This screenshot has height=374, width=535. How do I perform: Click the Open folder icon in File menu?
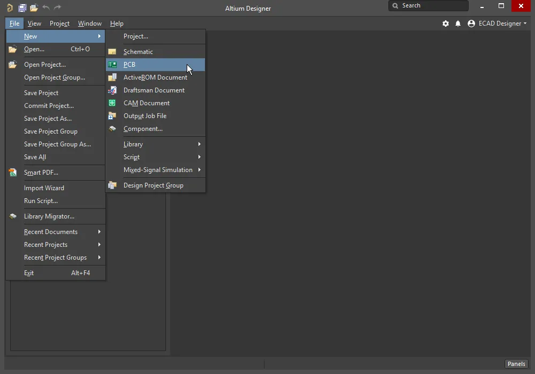[x=13, y=49]
